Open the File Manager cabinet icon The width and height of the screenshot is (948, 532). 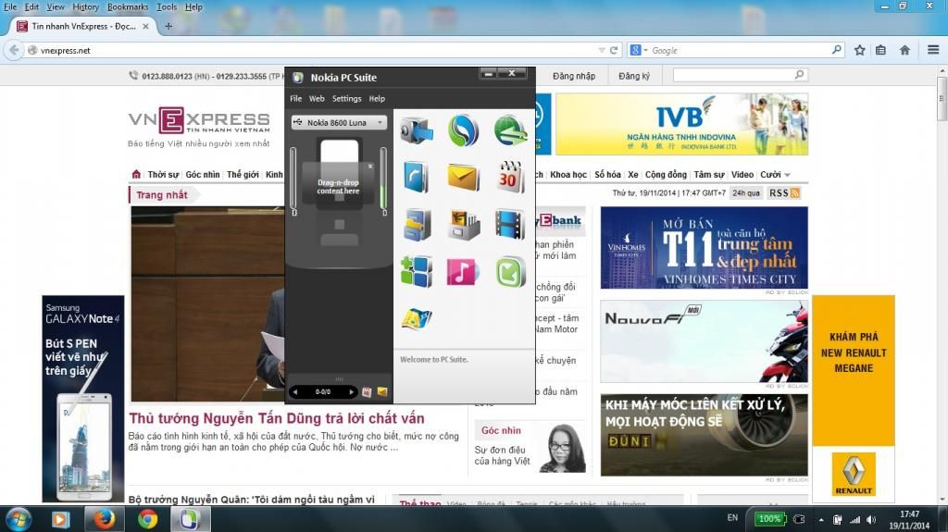click(416, 225)
